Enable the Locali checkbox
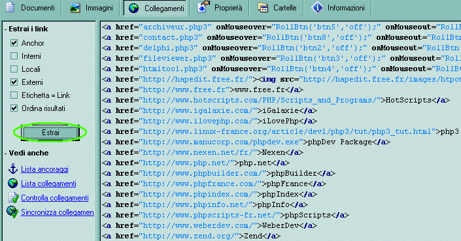The width and height of the screenshot is (461, 241). coord(14,69)
